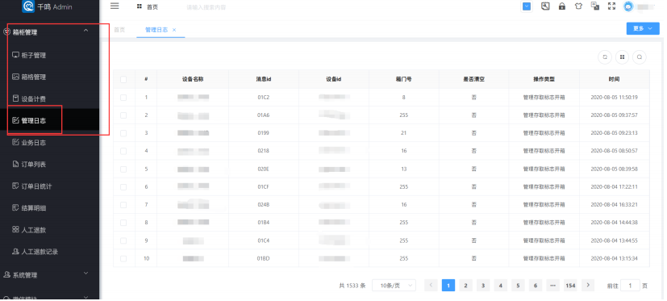The width and height of the screenshot is (667, 301).
Task: Open 订单日统计 sidebar item
Action: (50, 186)
